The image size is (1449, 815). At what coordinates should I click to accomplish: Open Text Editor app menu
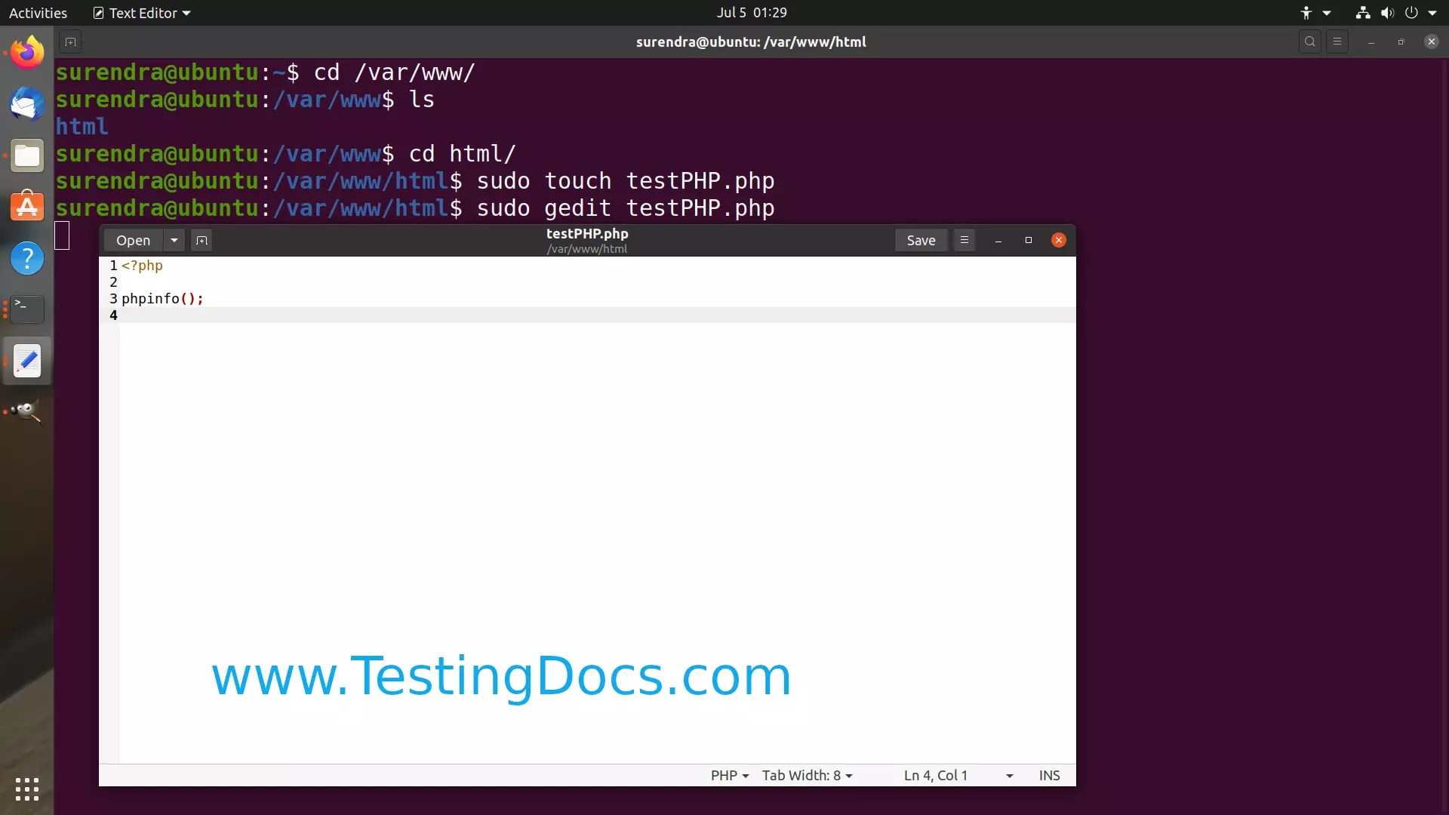[142, 13]
